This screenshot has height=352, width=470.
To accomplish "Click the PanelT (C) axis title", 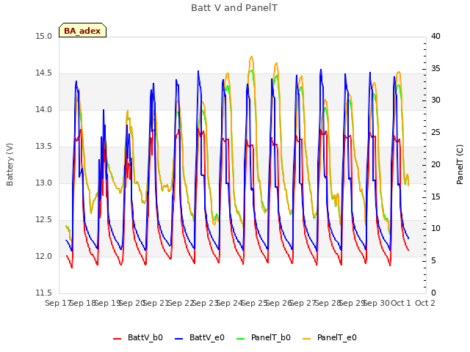I will (x=460, y=164).
